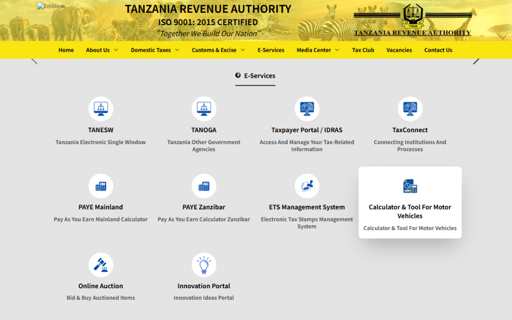512x320 pixels.
Task: Open the PAYE Zanzibar title link
Action: 204,207
